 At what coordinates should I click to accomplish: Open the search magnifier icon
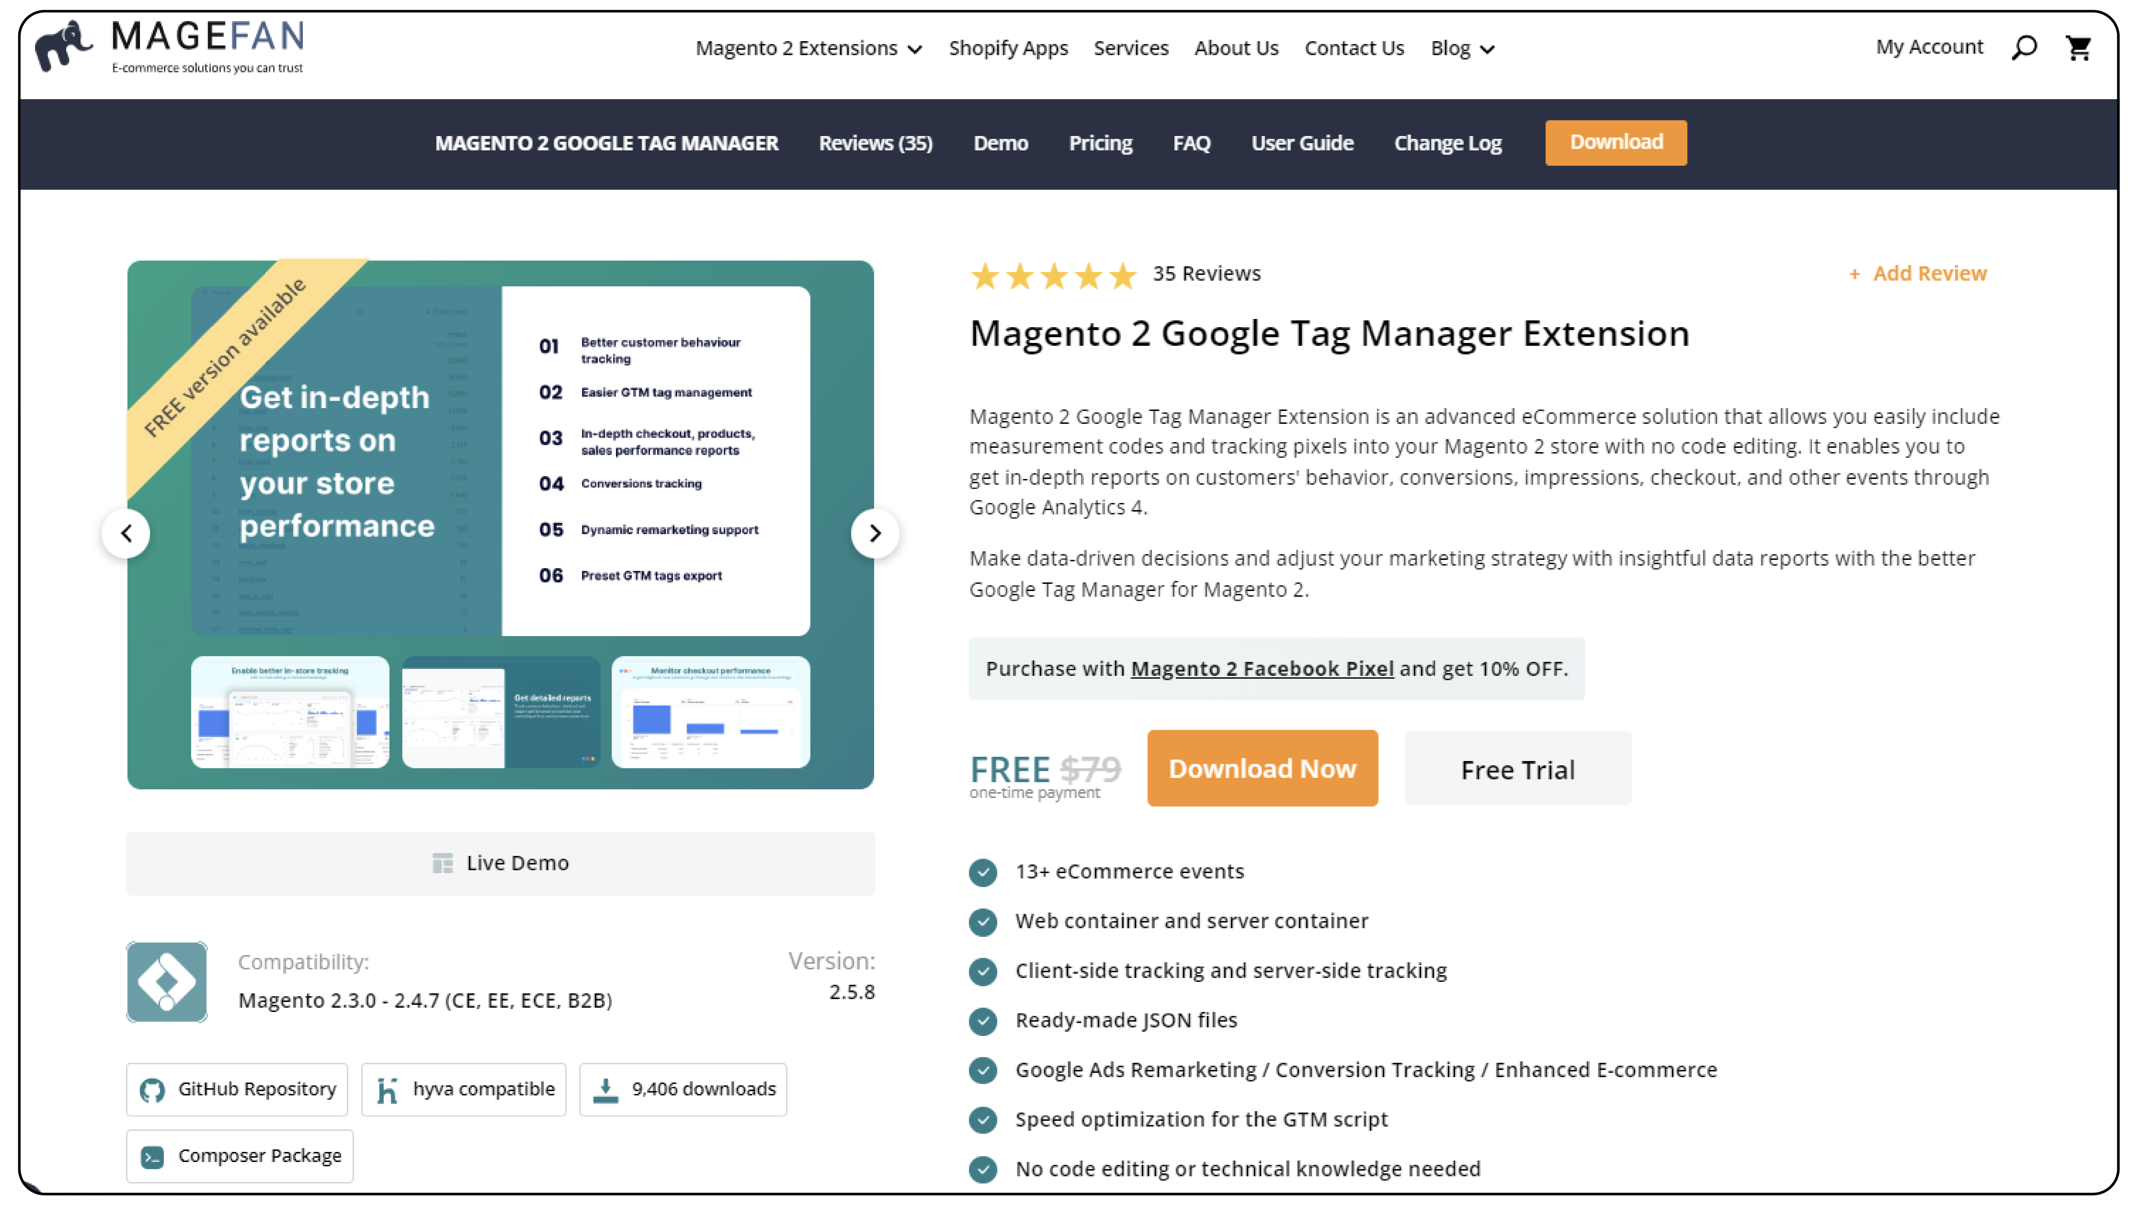tap(2024, 48)
